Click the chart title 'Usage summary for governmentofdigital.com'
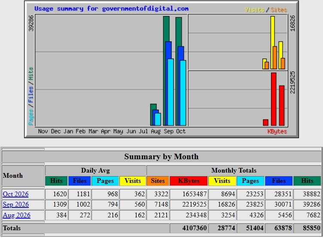Screen dimensions: 323x238 [x=111, y=9]
